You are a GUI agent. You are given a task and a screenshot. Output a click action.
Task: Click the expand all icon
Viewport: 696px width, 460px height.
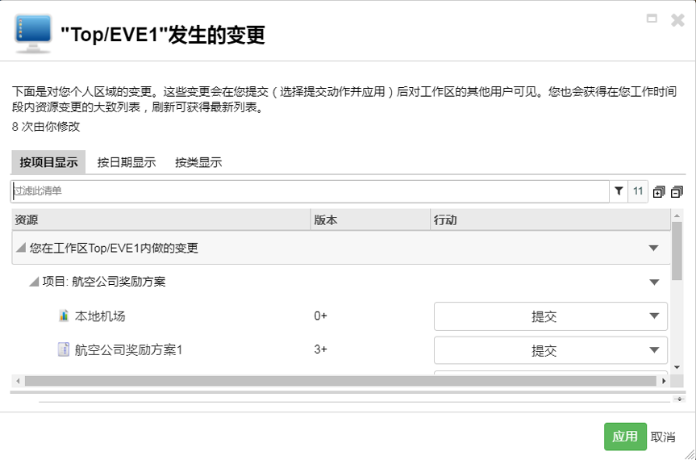point(659,192)
